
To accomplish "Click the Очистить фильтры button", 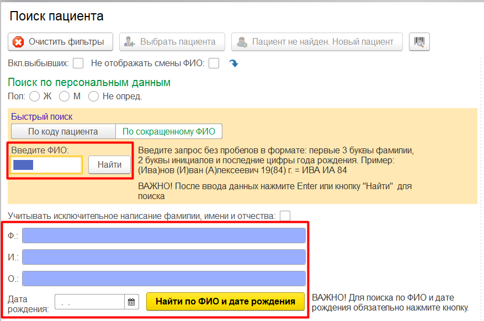I will [x=60, y=41].
